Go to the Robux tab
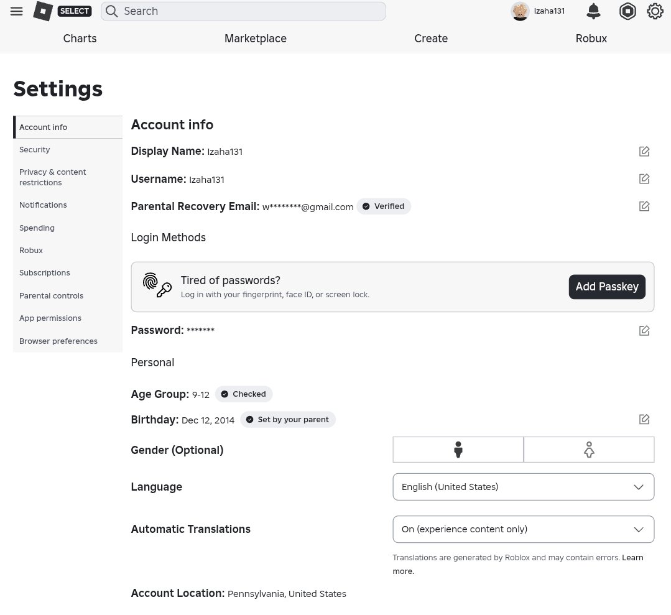 [x=591, y=39]
